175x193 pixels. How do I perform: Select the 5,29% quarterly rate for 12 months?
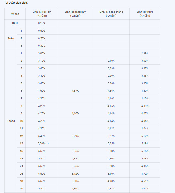point(75,136)
